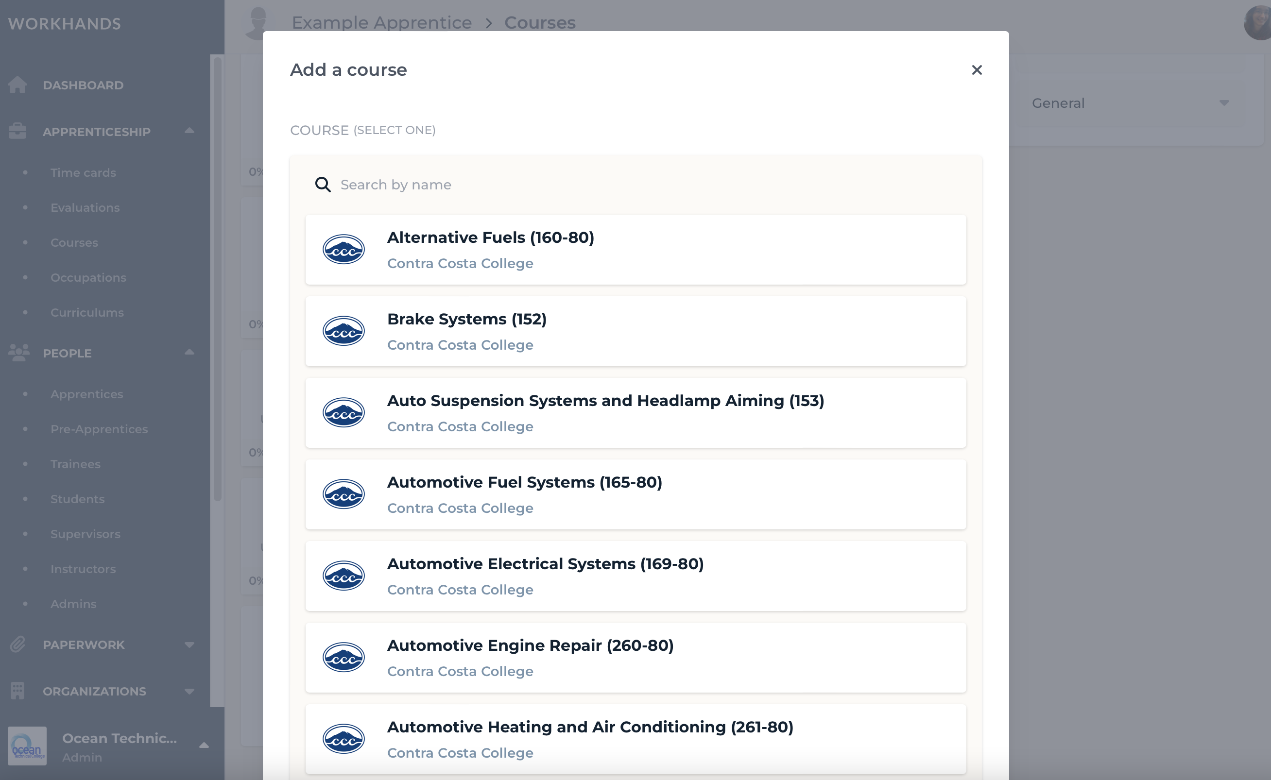
Task: Click the WORKHANDS logo
Action: coord(65,24)
